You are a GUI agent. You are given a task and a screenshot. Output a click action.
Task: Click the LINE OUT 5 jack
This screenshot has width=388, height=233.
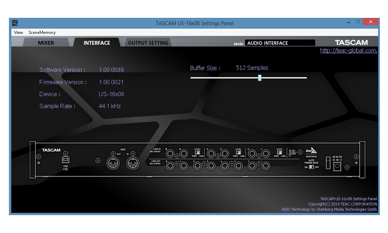(211, 166)
